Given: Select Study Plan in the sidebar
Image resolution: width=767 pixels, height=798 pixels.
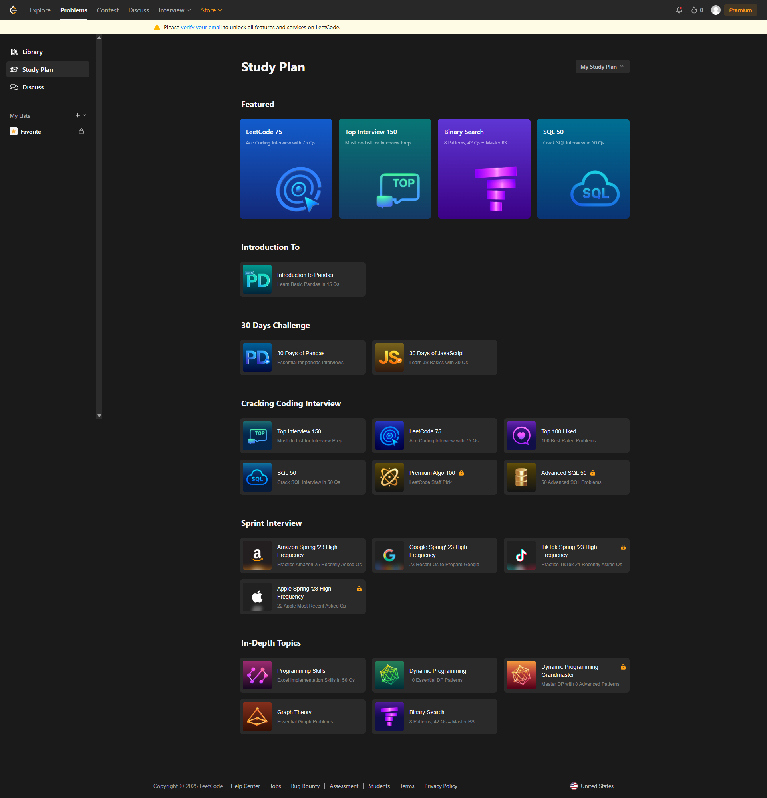Looking at the screenshot, I should (x=48, y=69).
